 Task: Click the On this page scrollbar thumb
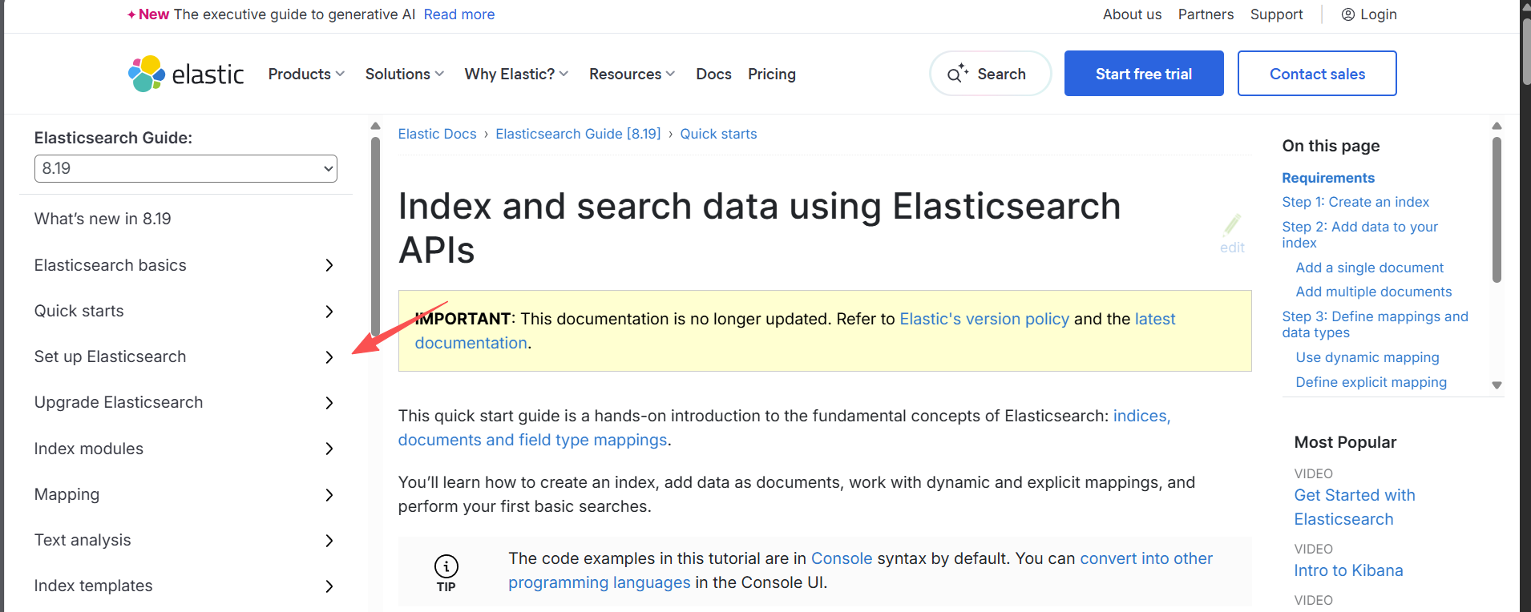(x=1497, y=209)
